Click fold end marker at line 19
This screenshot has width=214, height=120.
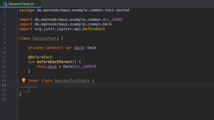coord(17,95)
